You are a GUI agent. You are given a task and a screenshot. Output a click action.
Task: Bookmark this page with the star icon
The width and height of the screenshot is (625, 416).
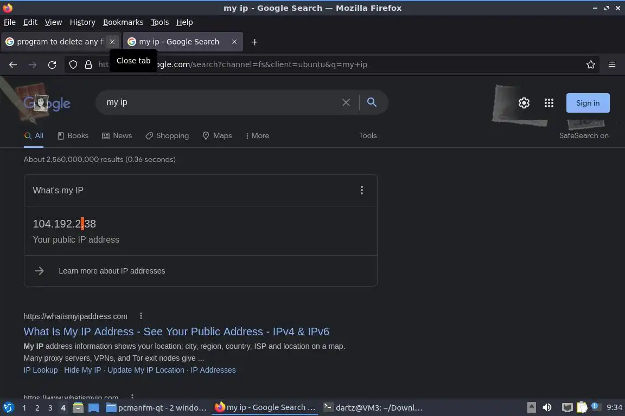point(591,64)
